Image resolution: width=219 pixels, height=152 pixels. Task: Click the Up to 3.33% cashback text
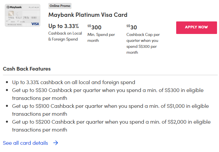point(64,26)
